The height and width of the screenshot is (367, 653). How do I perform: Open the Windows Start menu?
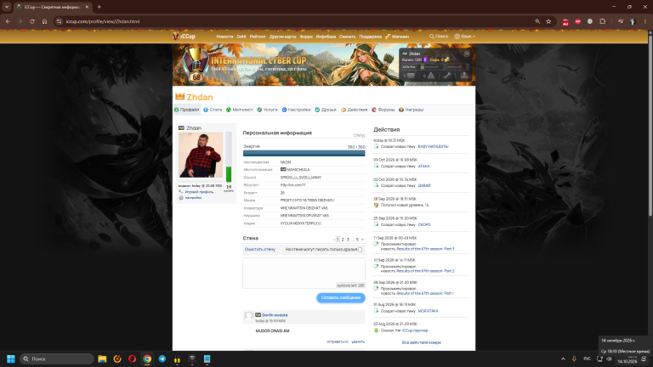click(x=11, y=359)
